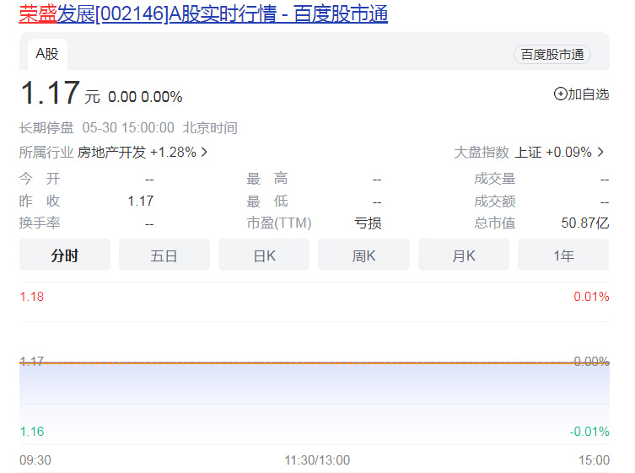
Task: Open the 房地产开发 +1.28% industry link
Action: (x=137, y=153)
